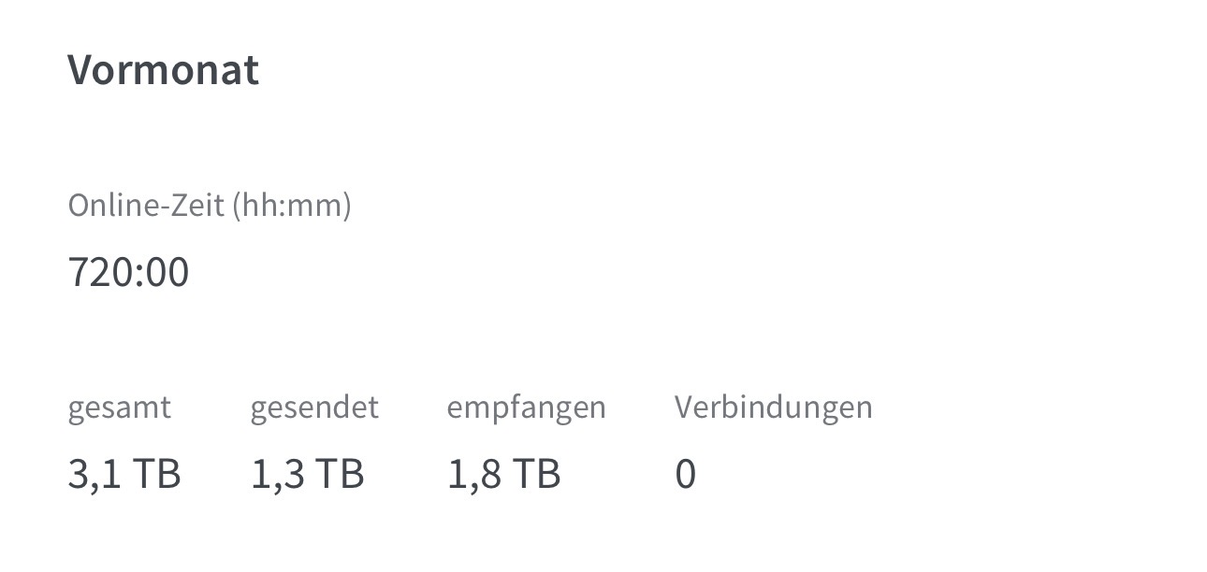Select the gesamt column label
Screen dimensions: 1207x572
[x=120, y=408]
